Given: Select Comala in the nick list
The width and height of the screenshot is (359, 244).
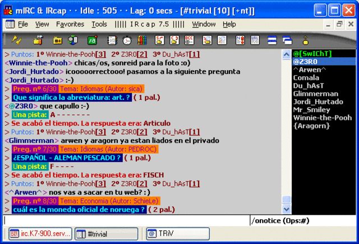Looking at the screenshot, I should [x=324, y=77].
